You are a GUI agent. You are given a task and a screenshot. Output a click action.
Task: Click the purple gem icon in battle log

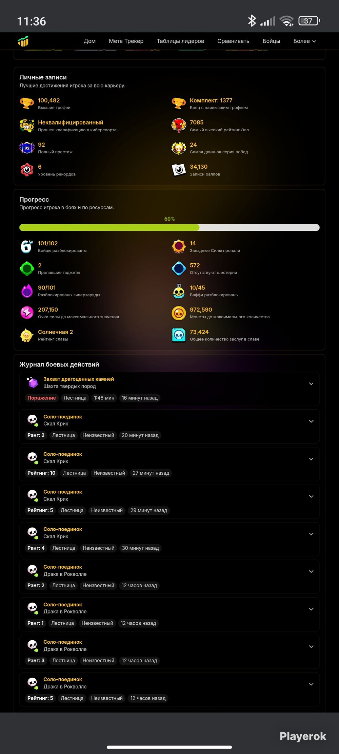33,382
